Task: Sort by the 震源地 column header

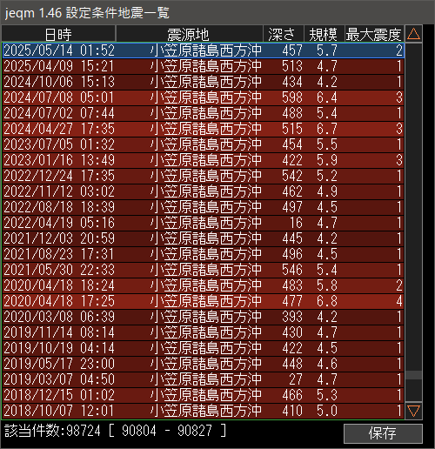Action: [189, 34]
